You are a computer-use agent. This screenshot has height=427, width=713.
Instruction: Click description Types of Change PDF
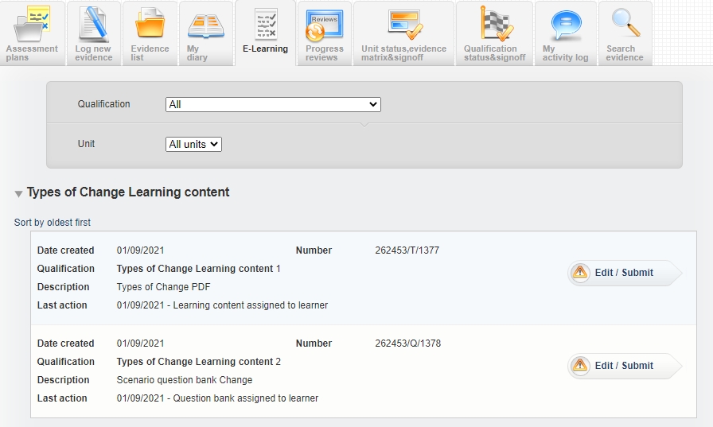163,287
